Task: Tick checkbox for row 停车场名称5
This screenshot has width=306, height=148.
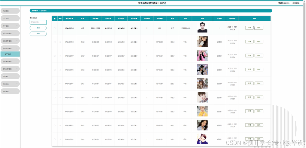Action: pyautogui.click(x=55, y=28)
